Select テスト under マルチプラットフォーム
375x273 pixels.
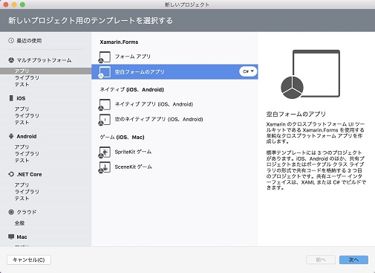22,85
